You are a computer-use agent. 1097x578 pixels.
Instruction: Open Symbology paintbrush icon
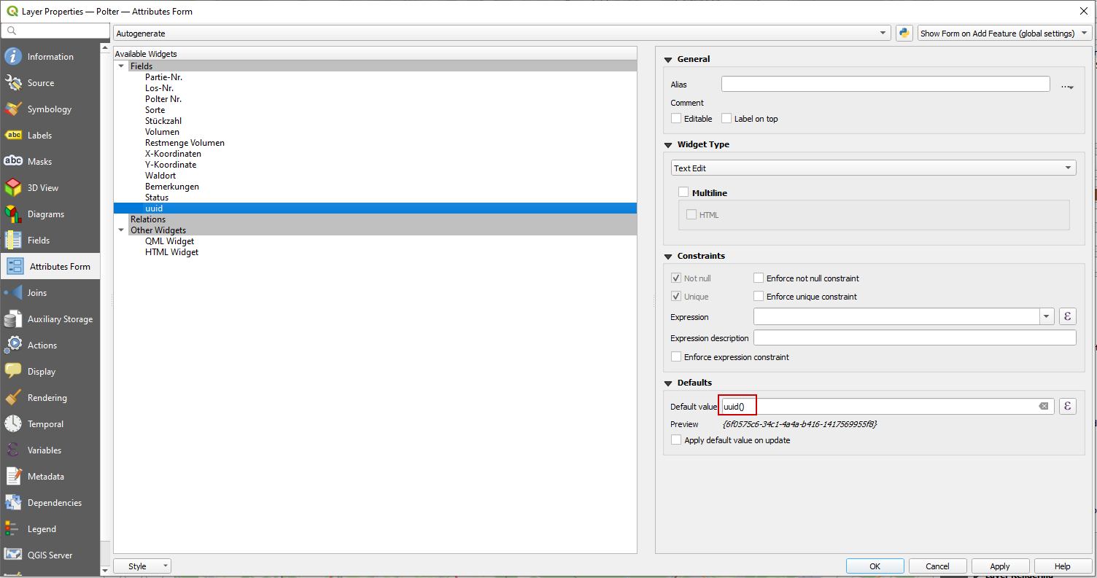[x=13, y=109]
